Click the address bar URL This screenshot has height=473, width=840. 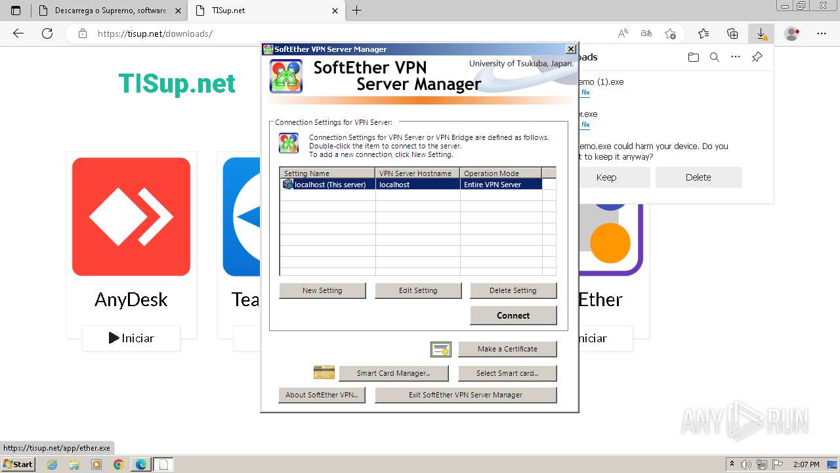tap(156, 34)
